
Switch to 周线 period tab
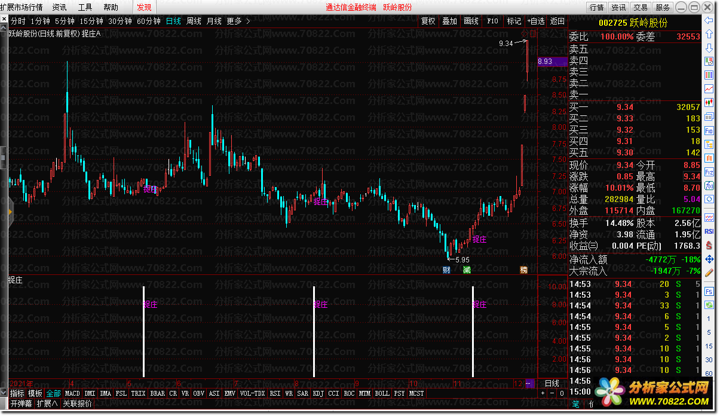(x=194, y=21)
